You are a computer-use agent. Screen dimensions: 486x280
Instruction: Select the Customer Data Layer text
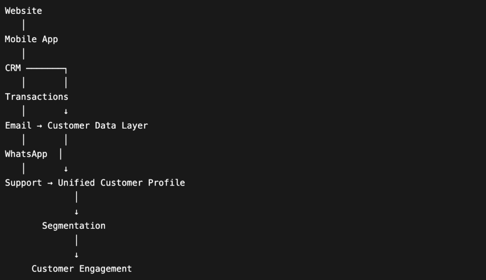pyautogui.click(x=98, y=126)
